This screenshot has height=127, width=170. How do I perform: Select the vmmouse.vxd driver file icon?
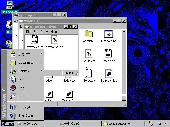pos(55,40)
